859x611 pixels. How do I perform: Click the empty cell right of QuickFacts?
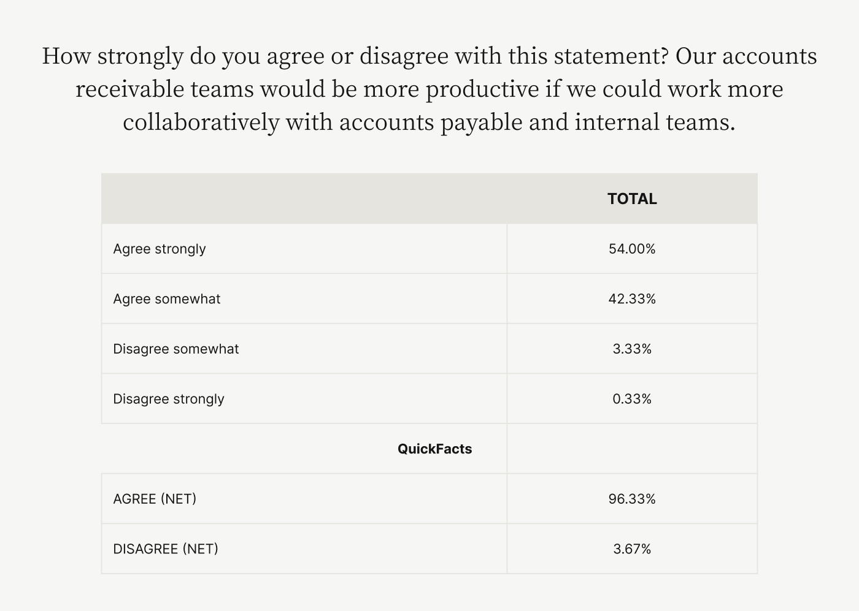[x=632, y=449]
